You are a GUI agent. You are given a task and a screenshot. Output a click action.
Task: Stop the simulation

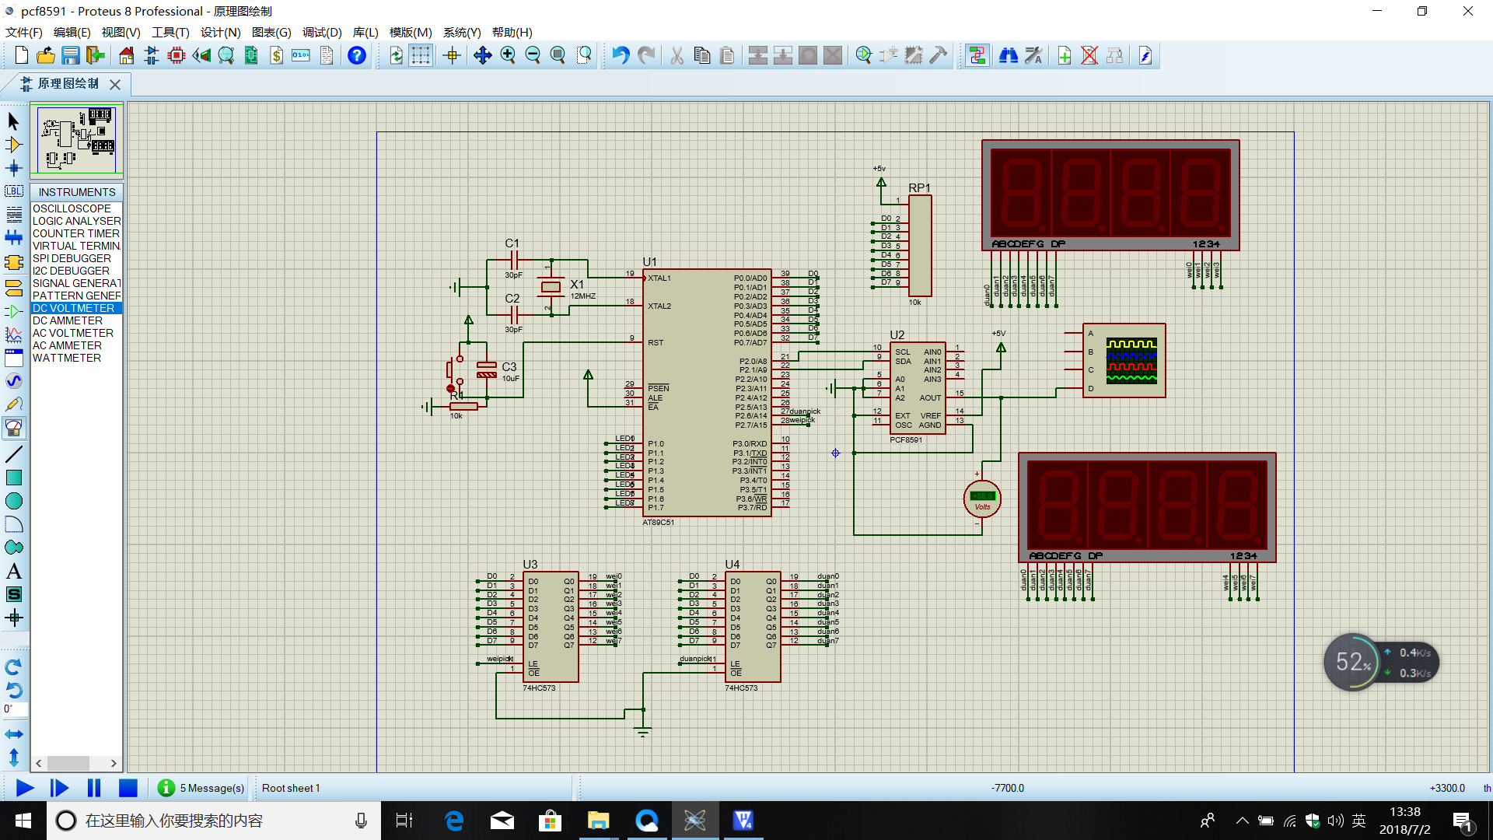pos(128,788)
